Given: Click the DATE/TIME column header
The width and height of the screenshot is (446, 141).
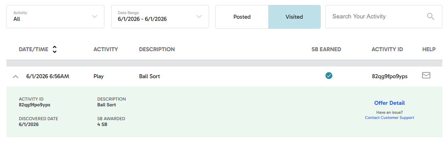Looking at the screenshot, I should [x=33, y=49].
